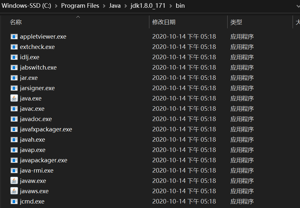Image resolution: width=300 pixels, height=208 pixels.
Task: Select the file name idlj.exe
Action: pos(30,57)
